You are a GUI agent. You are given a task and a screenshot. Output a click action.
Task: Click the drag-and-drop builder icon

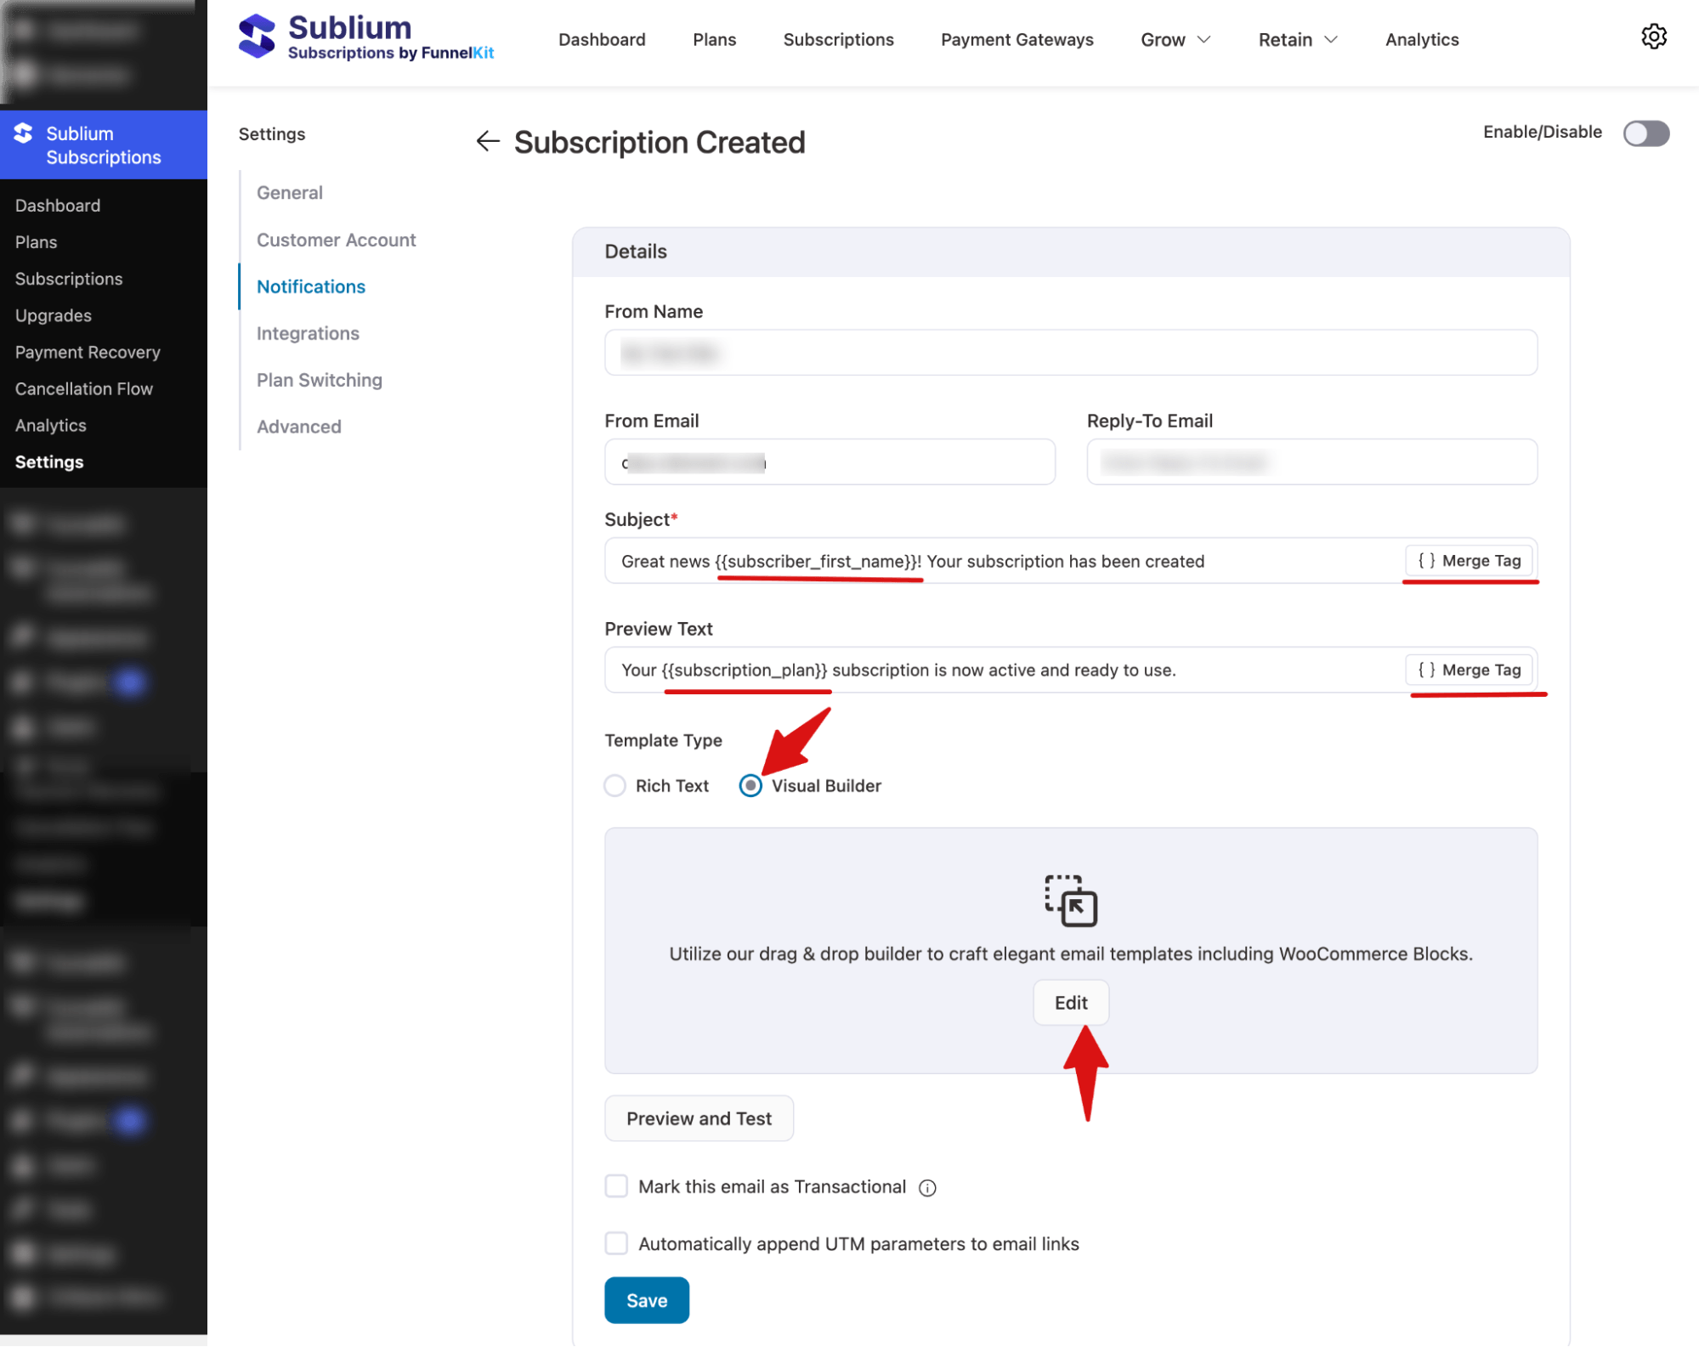pos(1071,900)
